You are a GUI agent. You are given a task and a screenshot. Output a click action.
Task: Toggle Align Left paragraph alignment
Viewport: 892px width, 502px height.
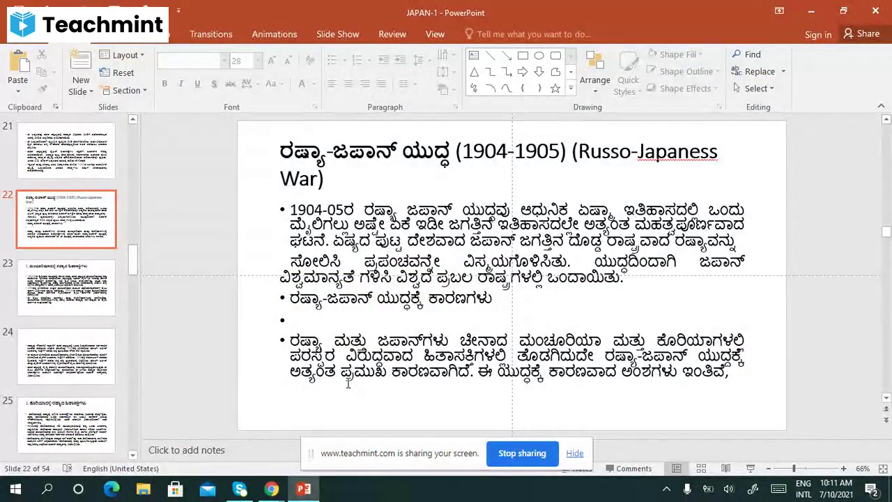[x=332, y=84]
